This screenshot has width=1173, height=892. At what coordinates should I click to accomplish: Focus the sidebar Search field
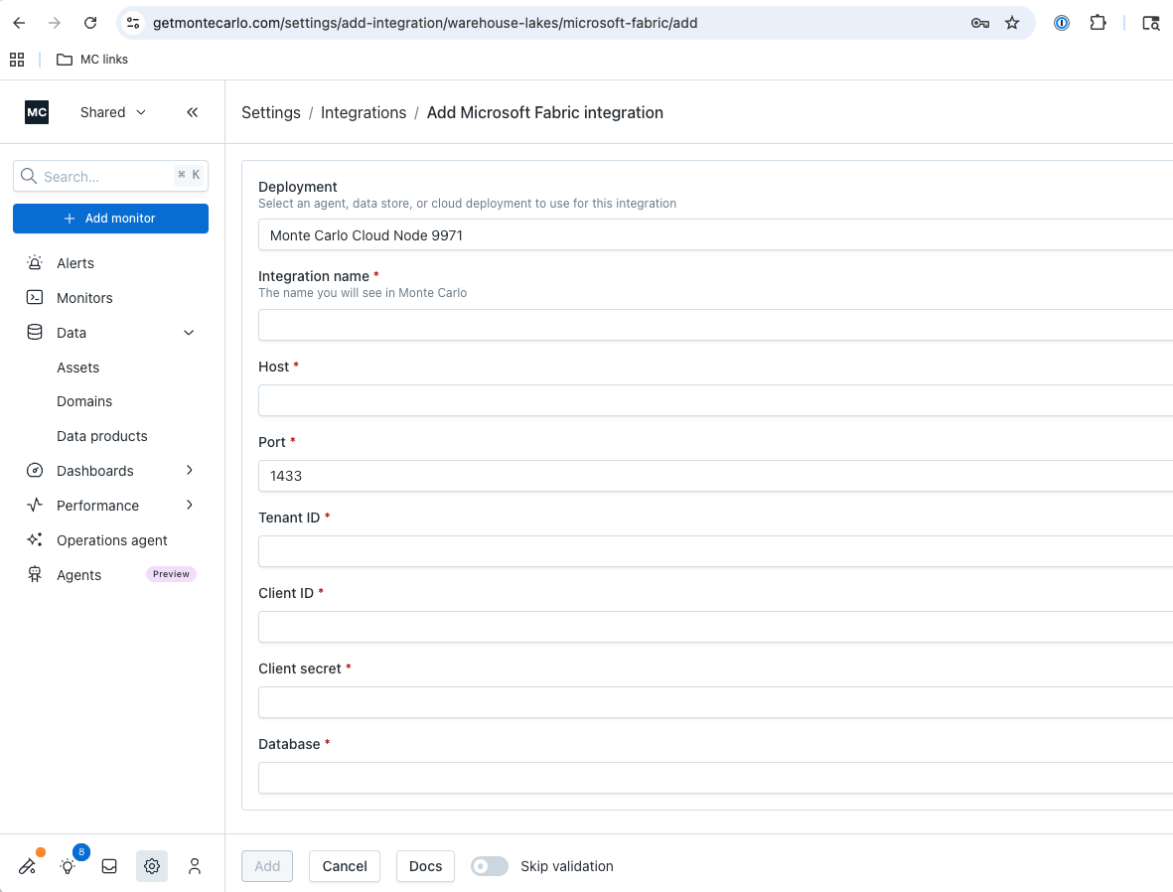pos(110,176)
